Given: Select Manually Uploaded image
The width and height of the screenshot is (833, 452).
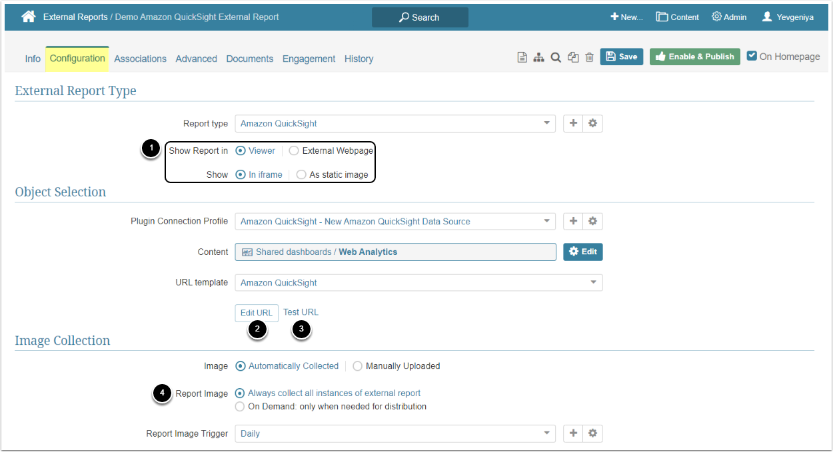Looking at the screenshot, I should 358,366.
